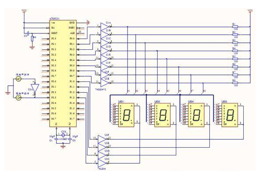Select the REST pin label

click(x=54, y=33)
